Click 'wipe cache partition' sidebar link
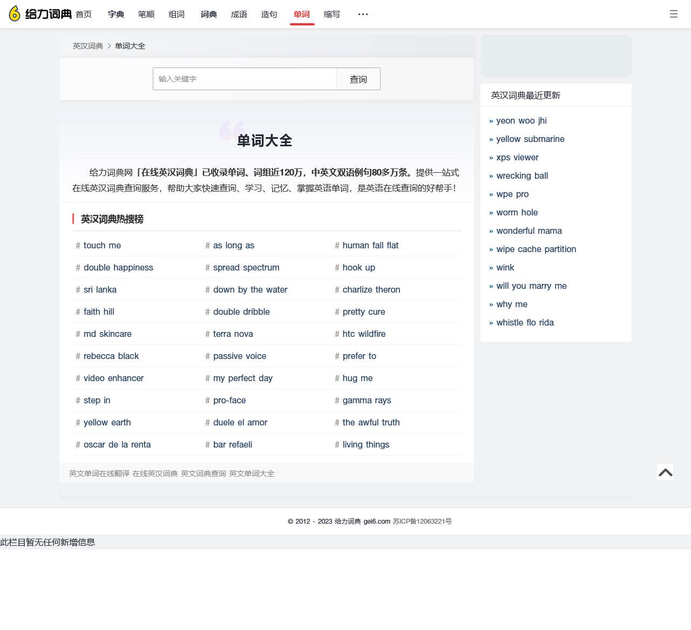The image size is (691, 630). coord(536,249)
